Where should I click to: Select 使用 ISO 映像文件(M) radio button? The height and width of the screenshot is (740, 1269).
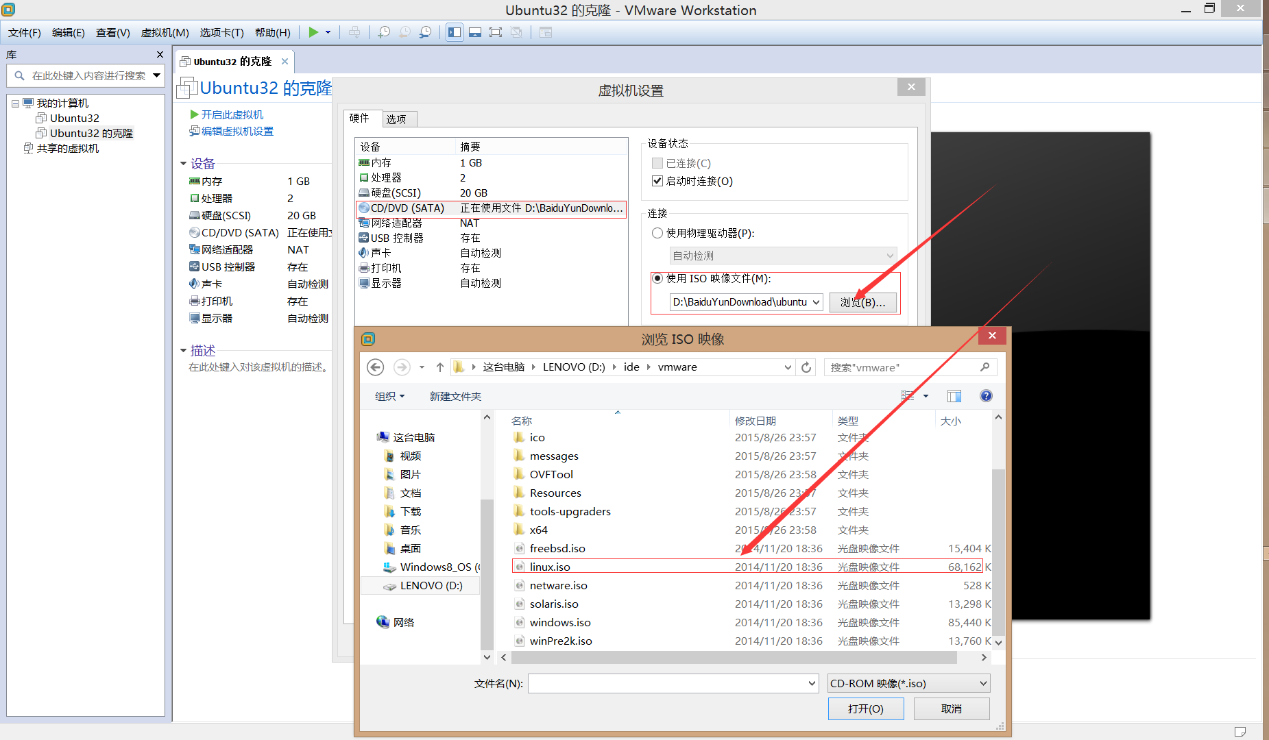tap(657, 278)
